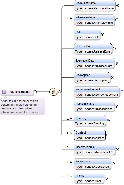Expand the Acknowledgement element
This screenshot has height=185, width=124.
point(122,92)
